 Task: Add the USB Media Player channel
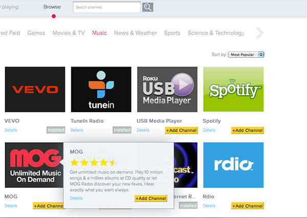(181, 130)
